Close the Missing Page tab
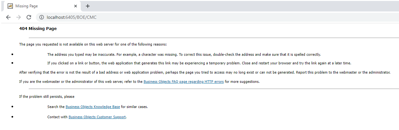This screenshot has height=130, width=399. pyautogui.click(x=76, y=6)
